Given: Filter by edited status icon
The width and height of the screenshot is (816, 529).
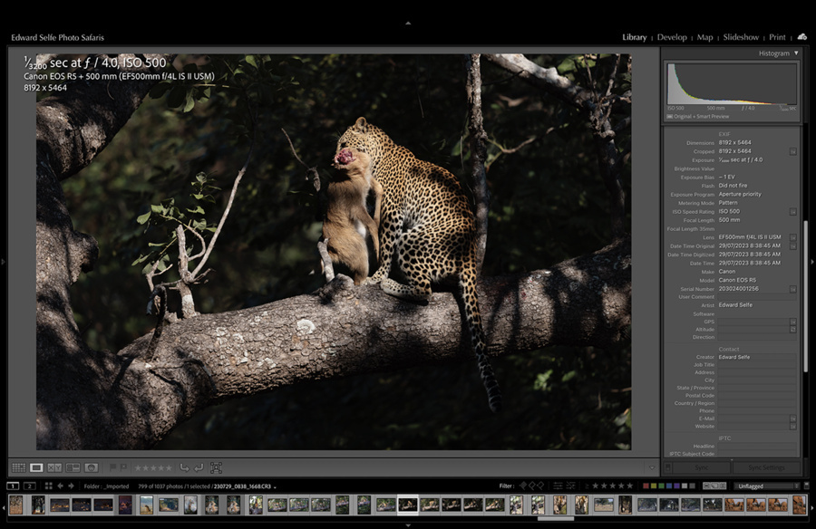Looking at the screenshot, I should 558,486.
